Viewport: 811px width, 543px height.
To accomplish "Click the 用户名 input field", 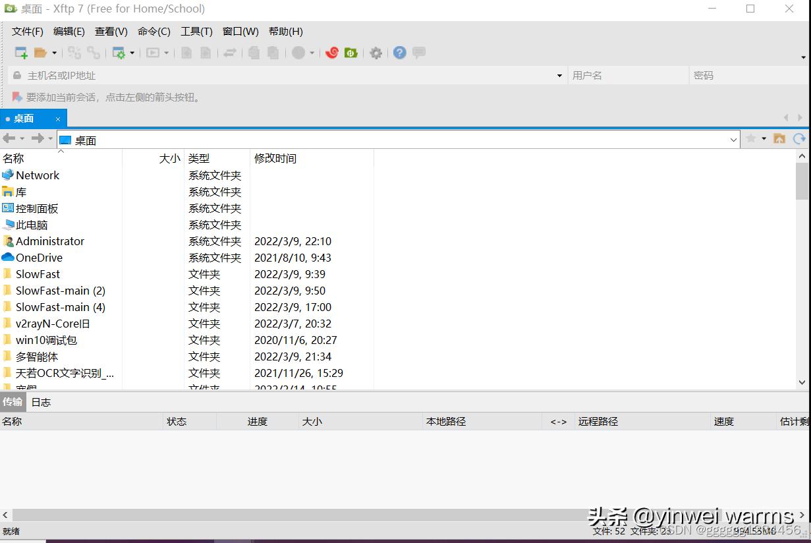I will click(x=626, y=75).
